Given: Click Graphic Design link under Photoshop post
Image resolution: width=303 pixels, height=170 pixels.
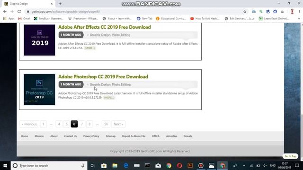Looking at the screenshot, I should [100, 85].
